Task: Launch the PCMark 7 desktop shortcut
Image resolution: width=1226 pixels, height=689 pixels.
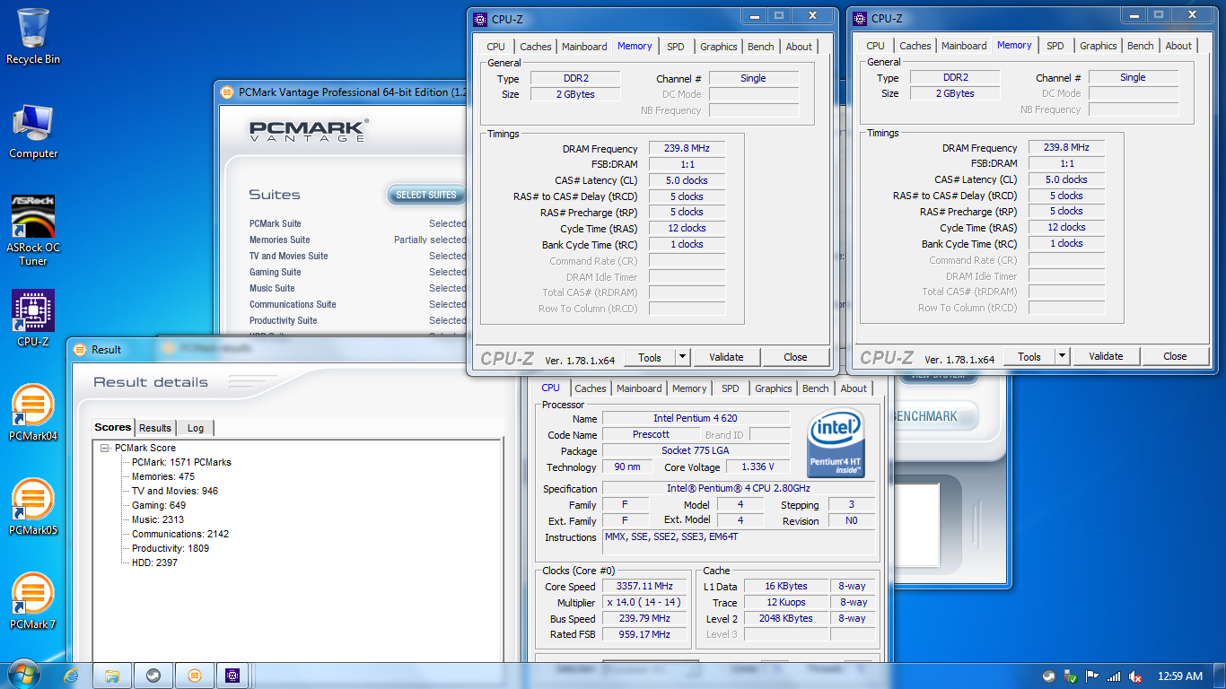Action: pos(33,601)
